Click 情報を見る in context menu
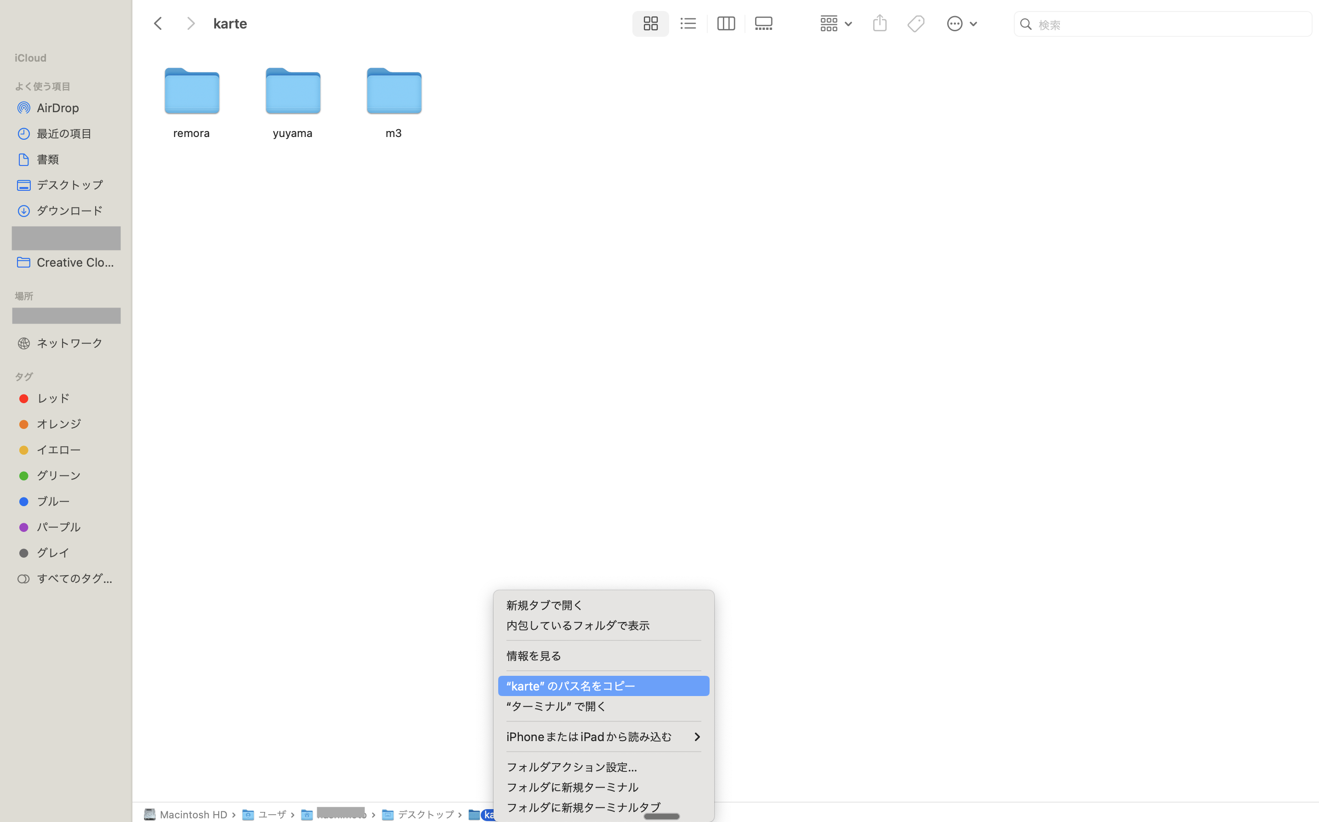Viewport: 1319px width, 822px height. point(533,656)
